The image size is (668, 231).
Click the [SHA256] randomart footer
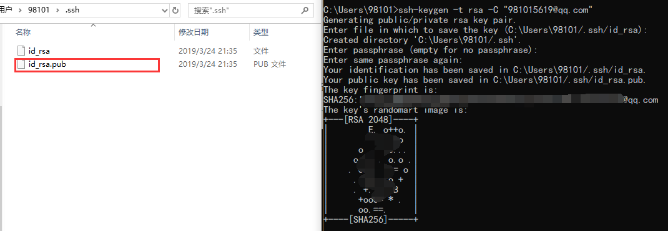(370, 220)
